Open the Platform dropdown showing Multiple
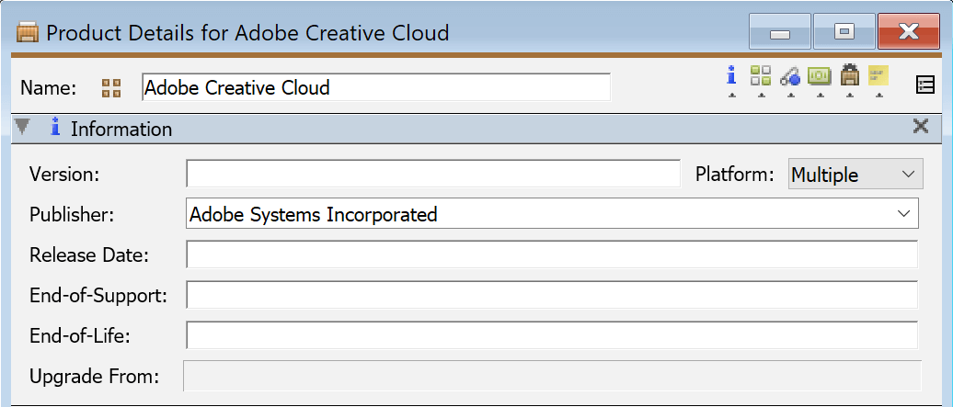 pyautogui.click(x=855, y=174)
